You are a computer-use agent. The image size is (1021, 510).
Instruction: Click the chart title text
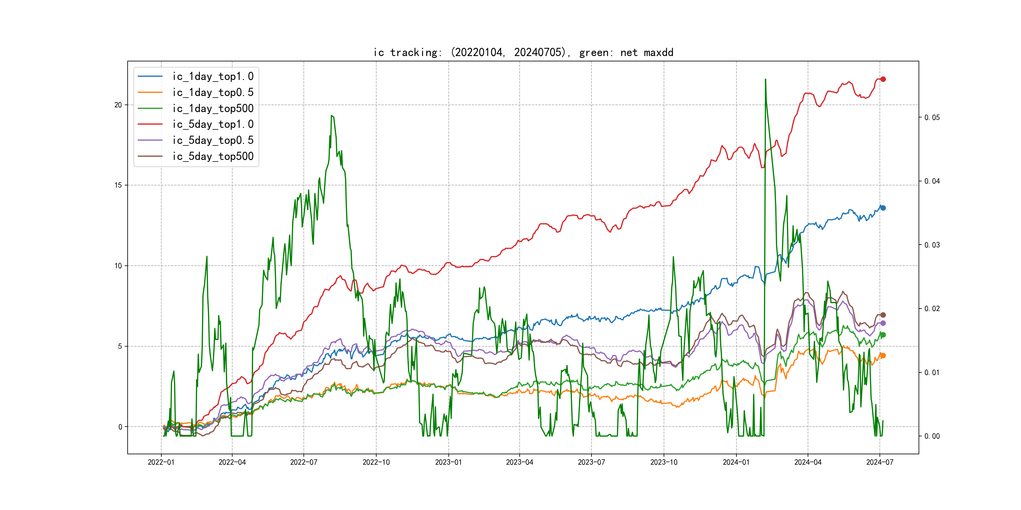[523, 53]
